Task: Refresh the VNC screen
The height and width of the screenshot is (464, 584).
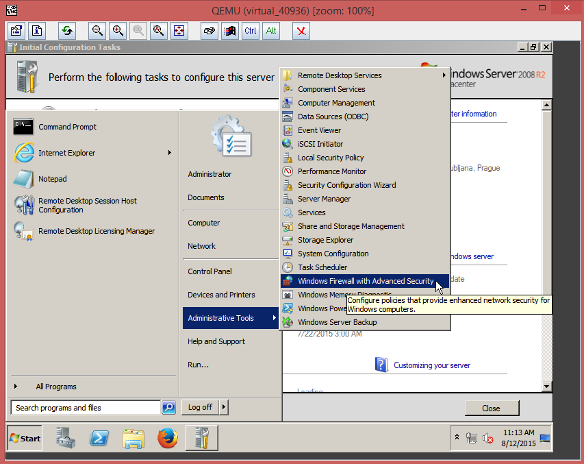Action: [67, 31]
